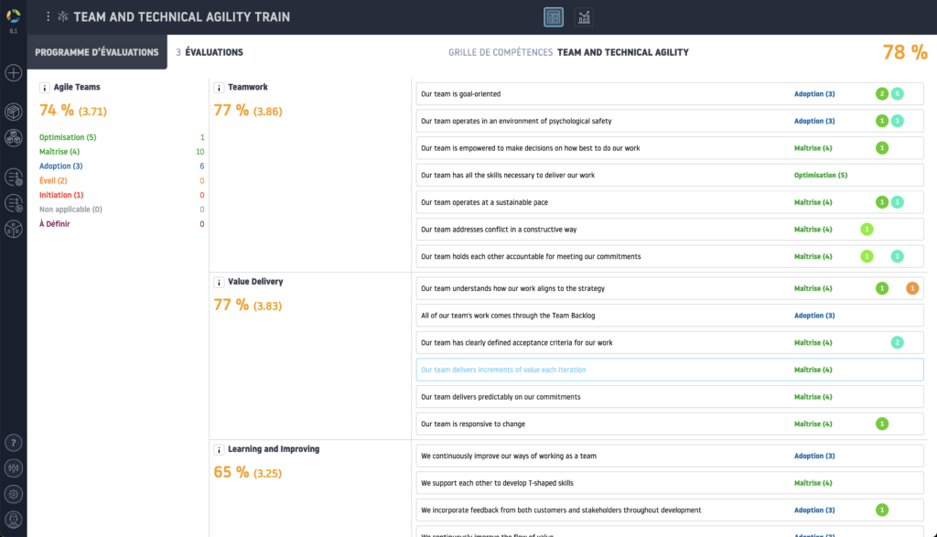Click the logo icon at top left

pyautogui.click(x=14, y=15)
